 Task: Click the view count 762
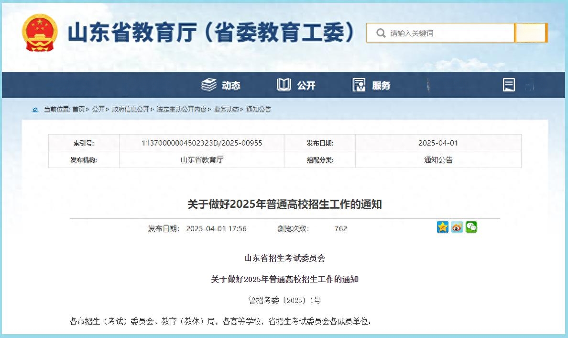point(341,229)
